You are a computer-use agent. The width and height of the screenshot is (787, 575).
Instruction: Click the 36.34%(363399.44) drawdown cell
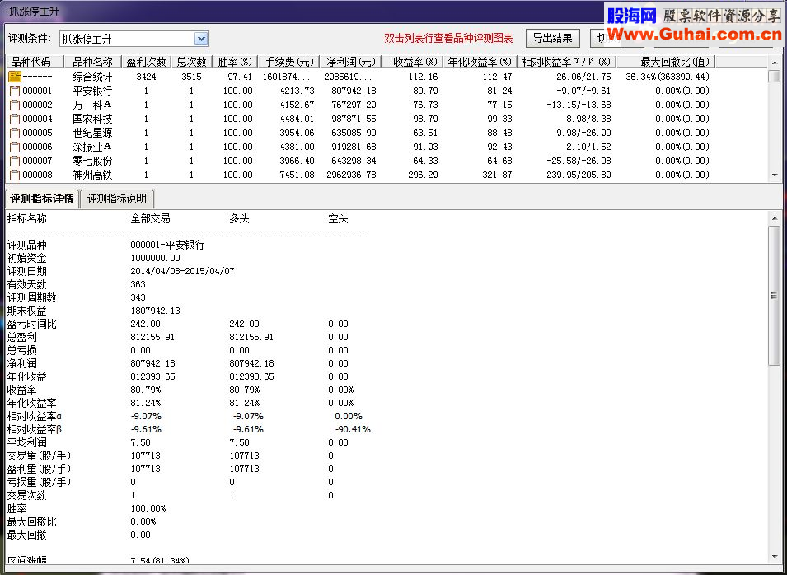668,77
